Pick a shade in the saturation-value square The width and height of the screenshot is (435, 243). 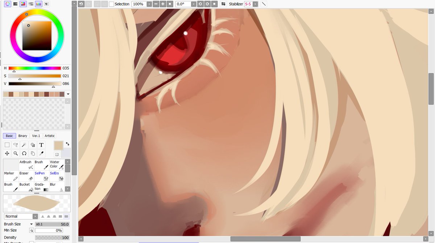pyautogui.click(x=37, y=35)
